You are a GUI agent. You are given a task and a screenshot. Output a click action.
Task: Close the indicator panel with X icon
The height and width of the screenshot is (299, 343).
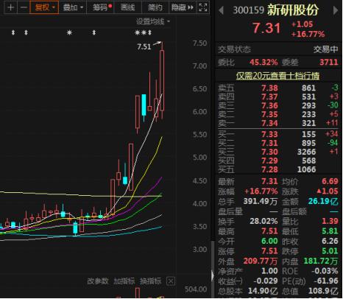pyautogui.click(x=171, y=281)
